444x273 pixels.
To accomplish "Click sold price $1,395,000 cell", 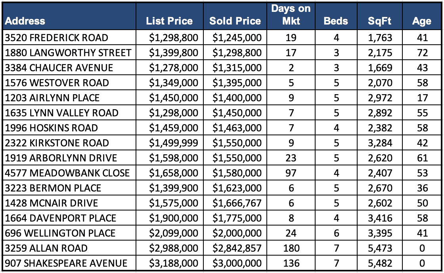I will (x=237, y=83).
